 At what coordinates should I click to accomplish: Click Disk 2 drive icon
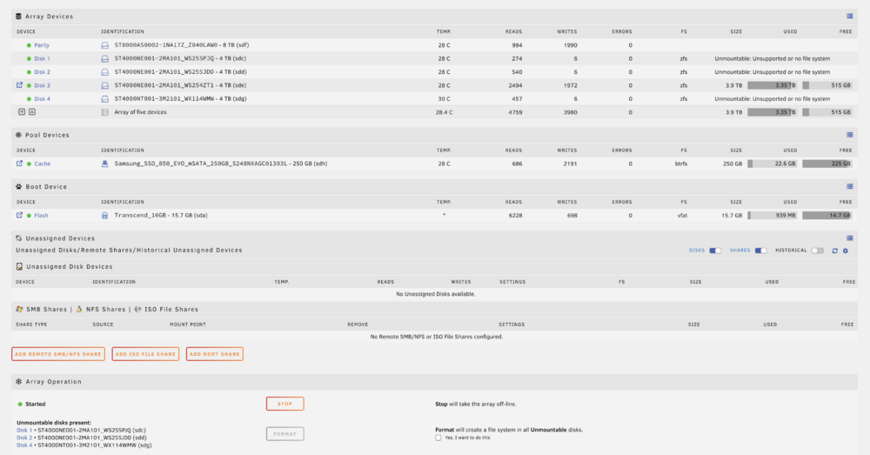tap(104, 72)
